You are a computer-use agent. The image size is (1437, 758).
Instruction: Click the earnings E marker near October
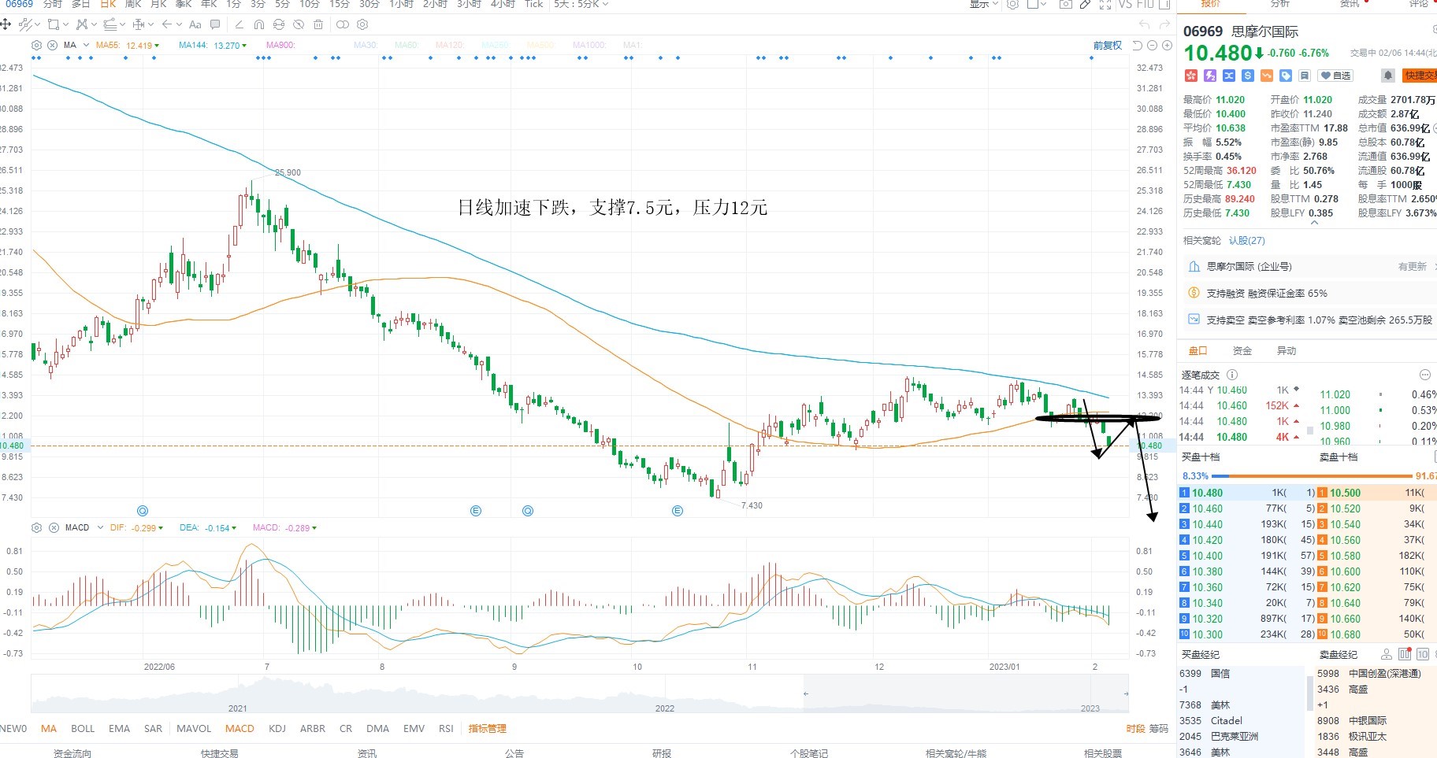tap(677, 511)
